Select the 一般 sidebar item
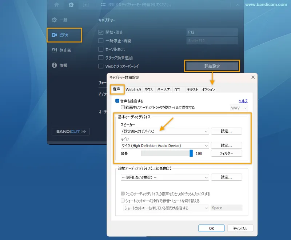Image resolution: width=291 pixels, height=240 pixels. coord(60,20)
